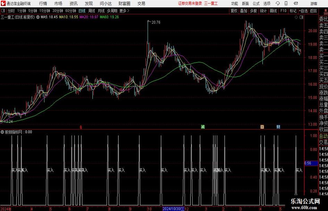Click the MA10: 18.55 label
This screenshot has height=211, width=328.
click(69, 17)
